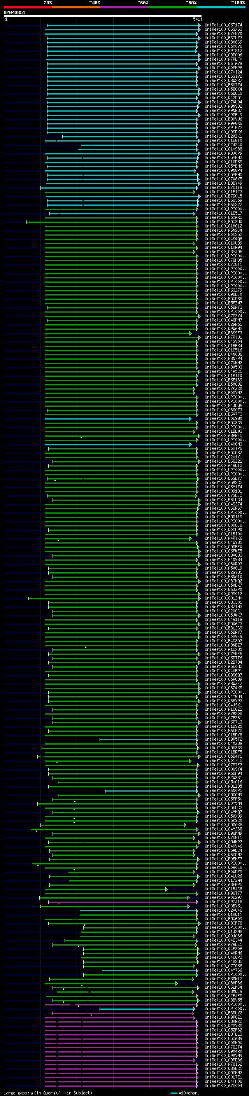
Task: Click the UniRef100_Q29N51 label
Action: (x=223, y=324)
